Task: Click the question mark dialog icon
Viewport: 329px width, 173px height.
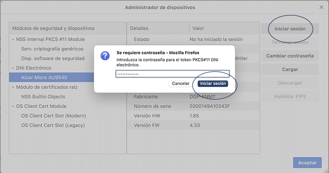Action: pos(105,56)
